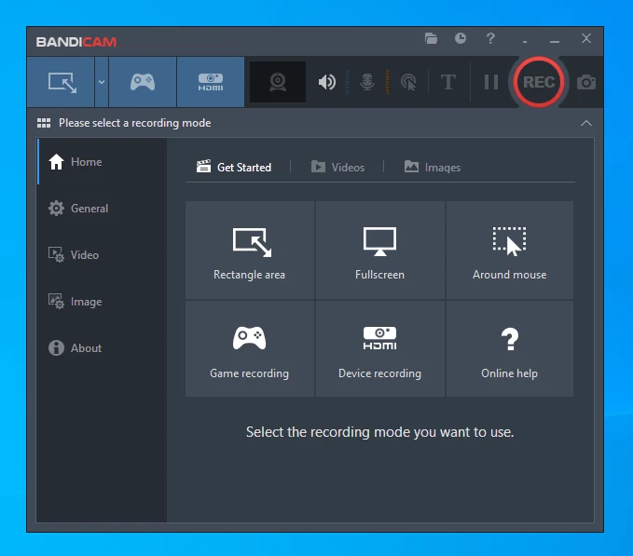Image resolution: width=633 pixels, height=556 pixels.
Task: Open the Online help tile
Action: (x=509, y=348)
